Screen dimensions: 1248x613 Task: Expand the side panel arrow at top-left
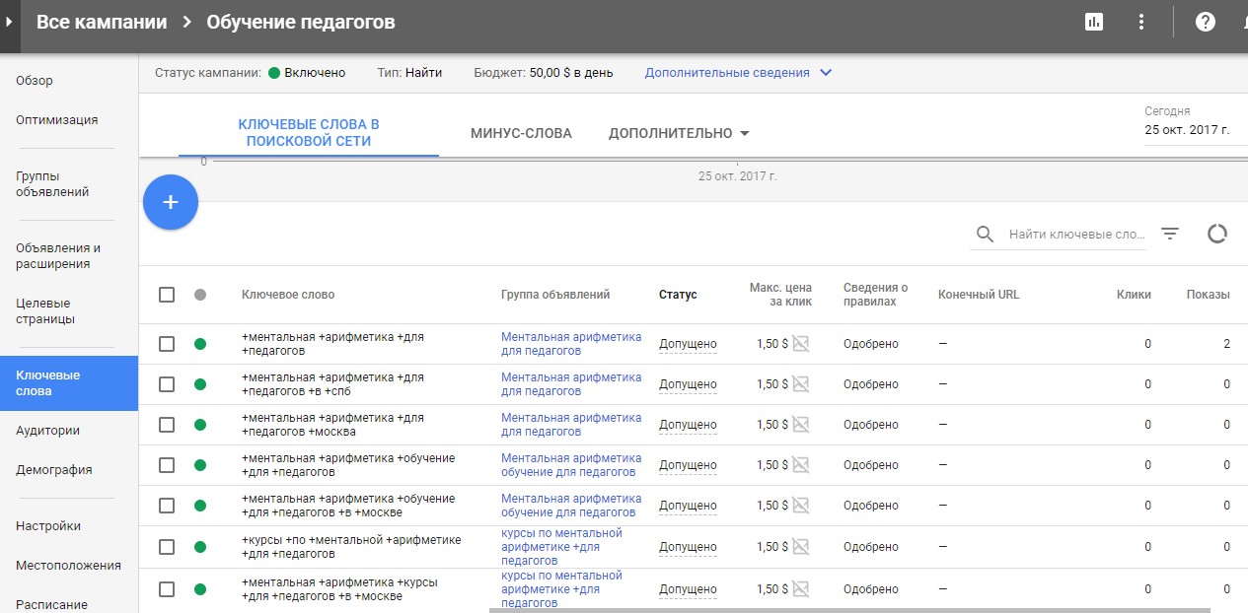pyautogui.click(x=8, y=22)
